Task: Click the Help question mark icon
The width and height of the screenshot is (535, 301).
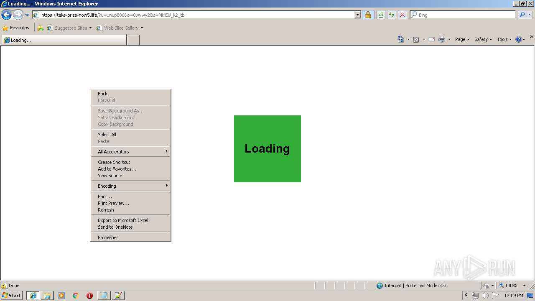Action: [x=519, y=39]
